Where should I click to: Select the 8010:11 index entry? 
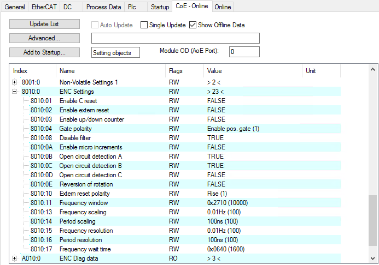tap(41, 203)
